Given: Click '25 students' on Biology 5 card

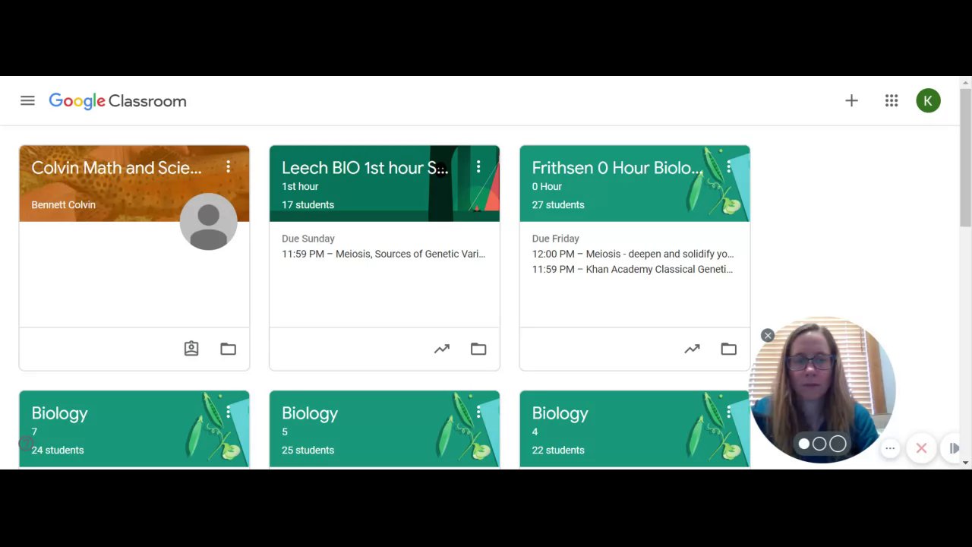Looking at the screenshot, I should 308,450.
